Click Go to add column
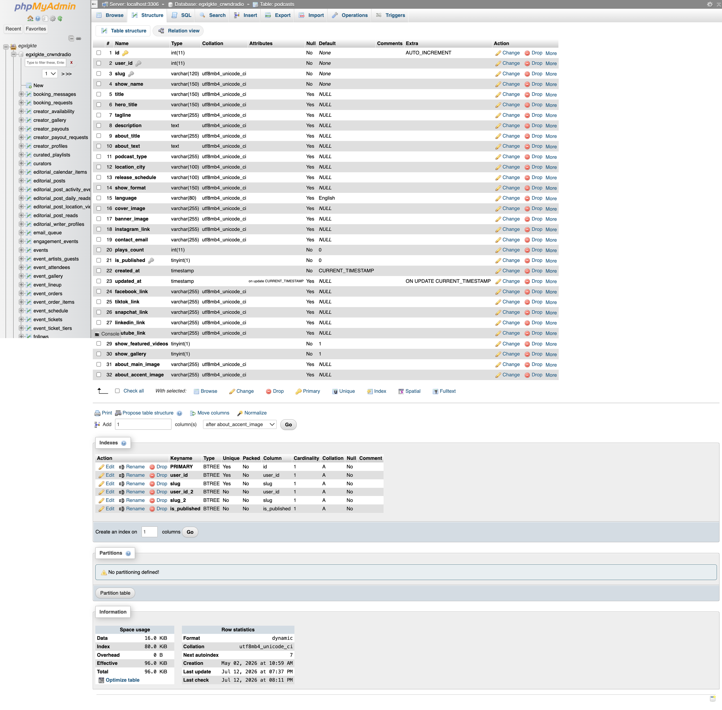722x710 pixels. point(288,424)
